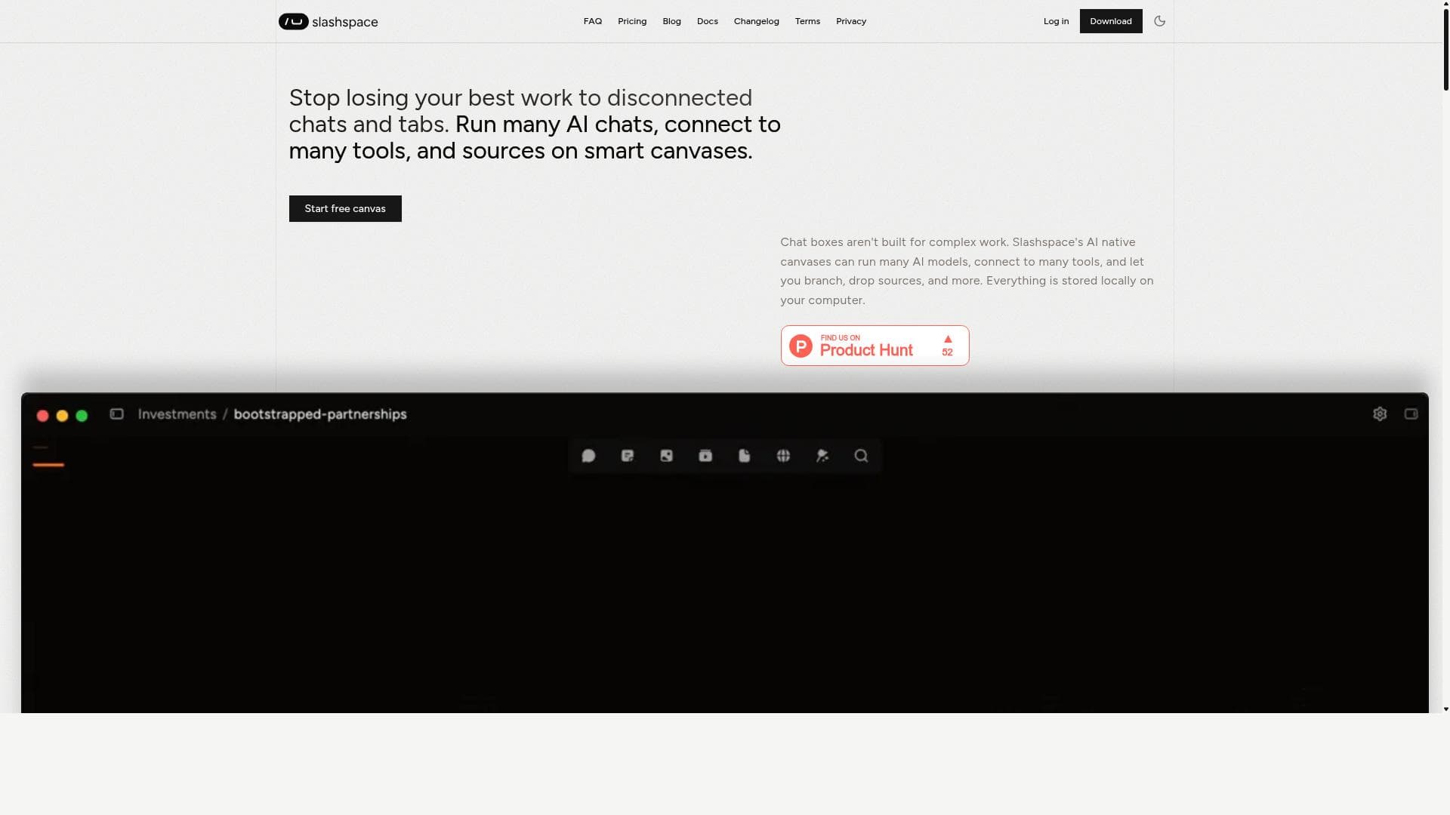The image size is (1450, 815).
Task: Open the Terms page
Action: pyautogui.click(x=807, y=21)
